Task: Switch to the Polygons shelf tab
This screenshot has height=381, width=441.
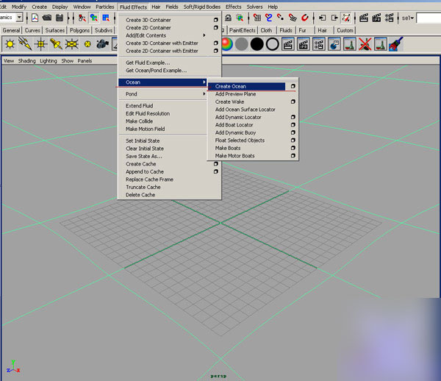Action: click(79, 30)
